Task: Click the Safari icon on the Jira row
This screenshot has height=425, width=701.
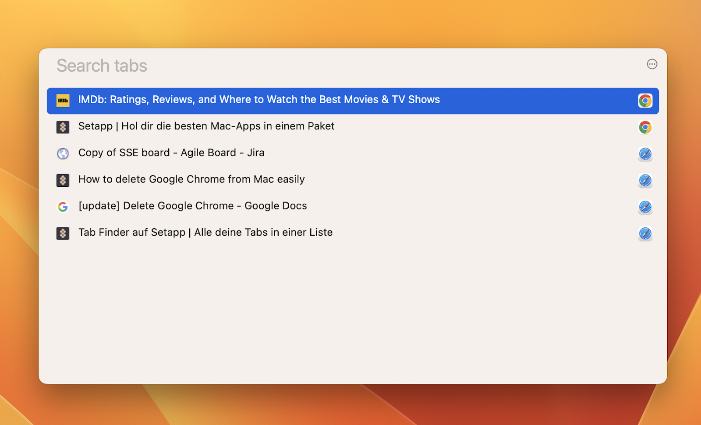Action: (644, 153)
